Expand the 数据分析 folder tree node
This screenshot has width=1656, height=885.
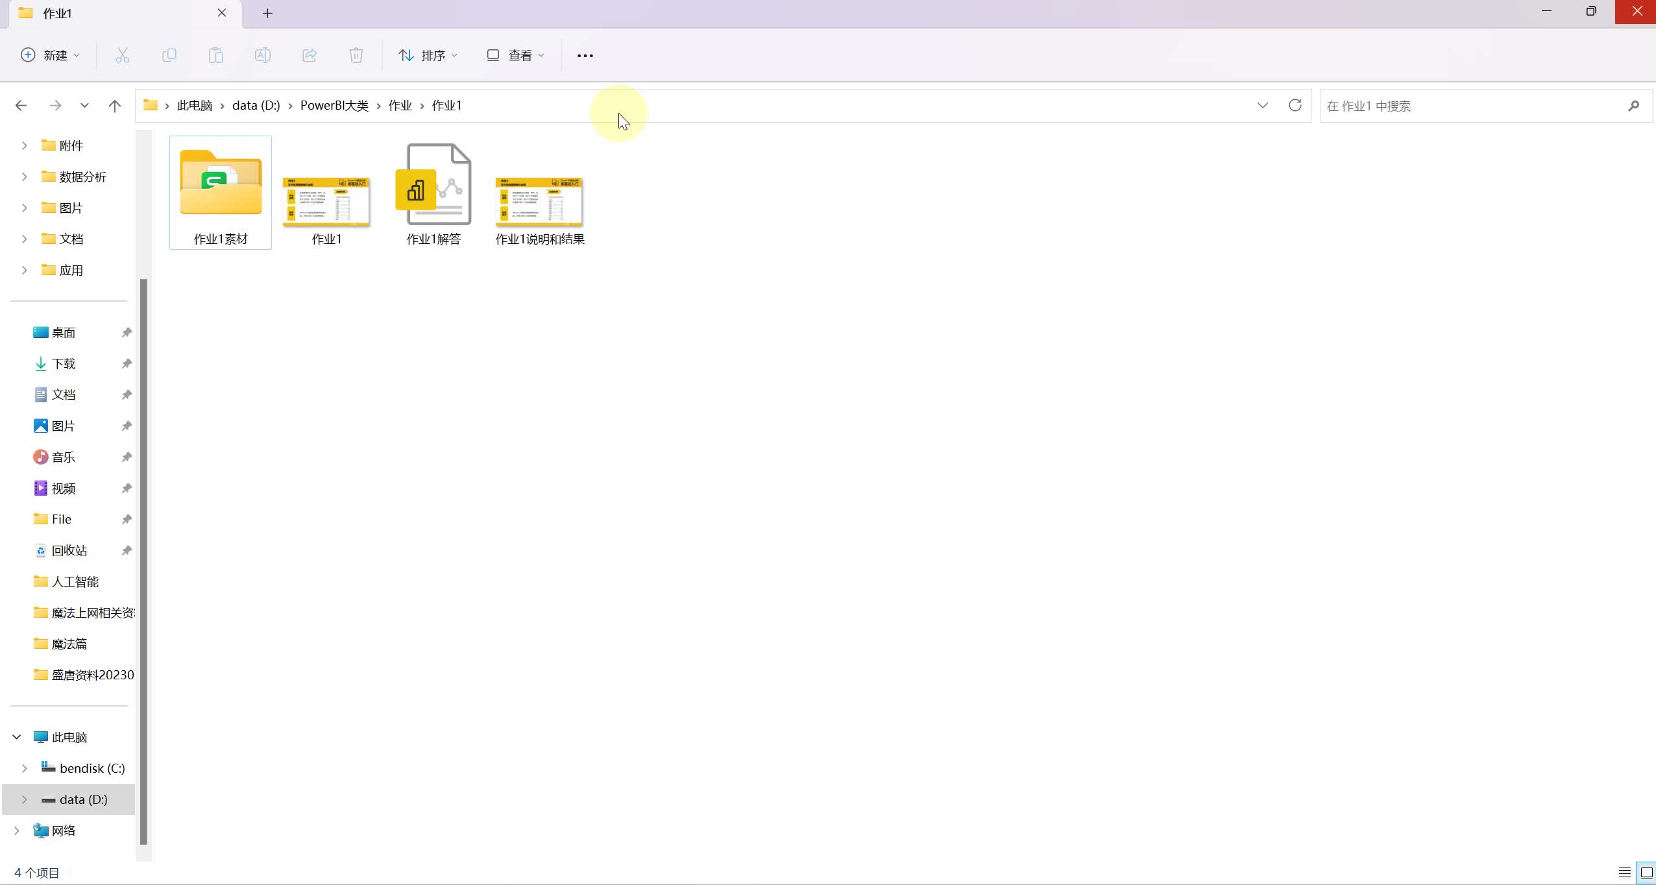[x=24, y=176]
